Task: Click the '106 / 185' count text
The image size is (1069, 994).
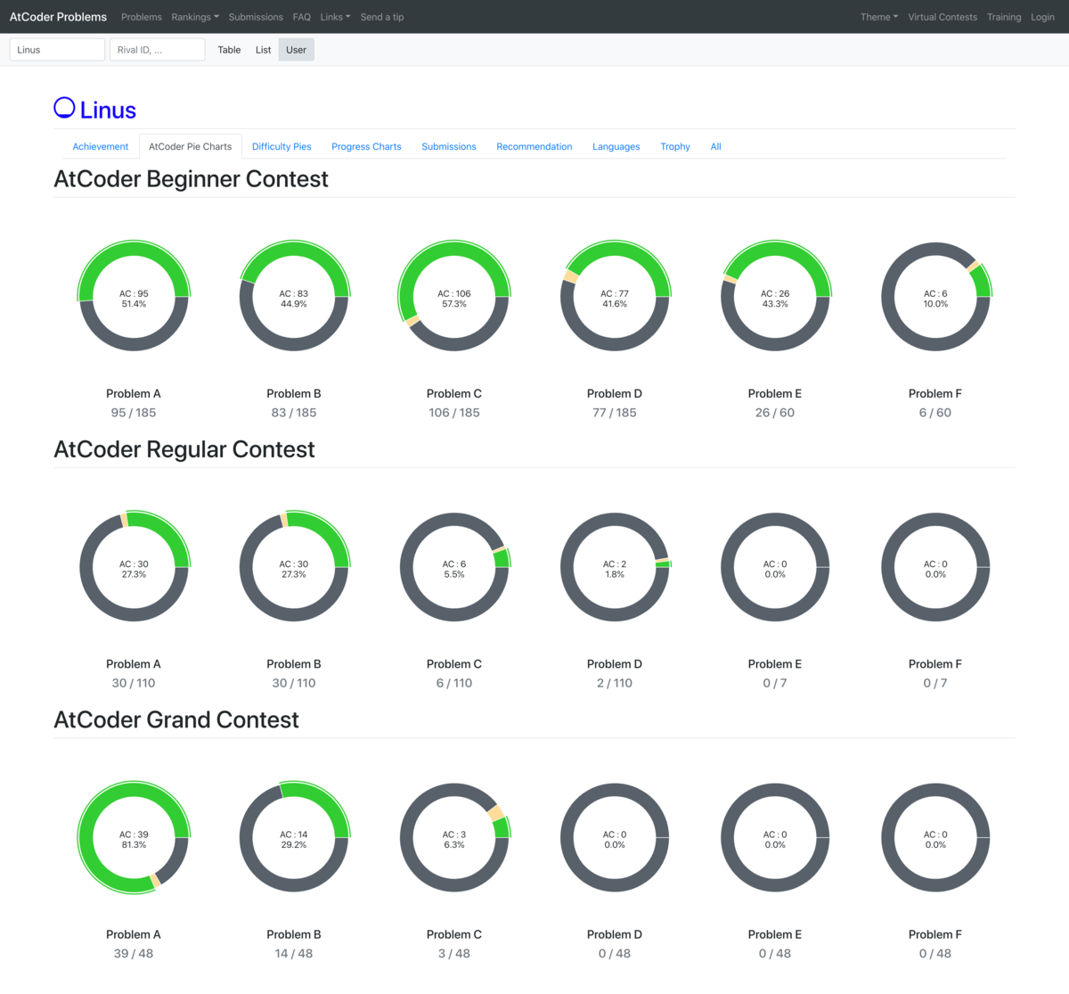Action: tap(454, 413)
